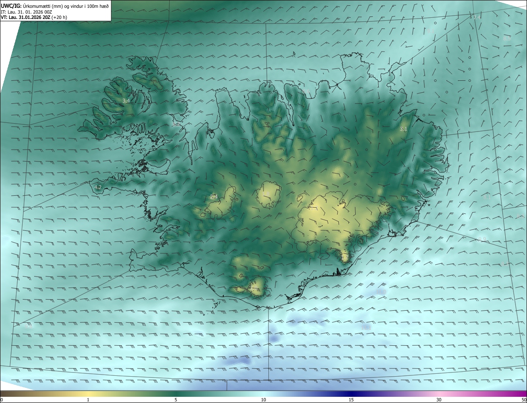Click colorbar tick label '0'
The height and width of the screenshot is (403, 527).
coord(2,400)
